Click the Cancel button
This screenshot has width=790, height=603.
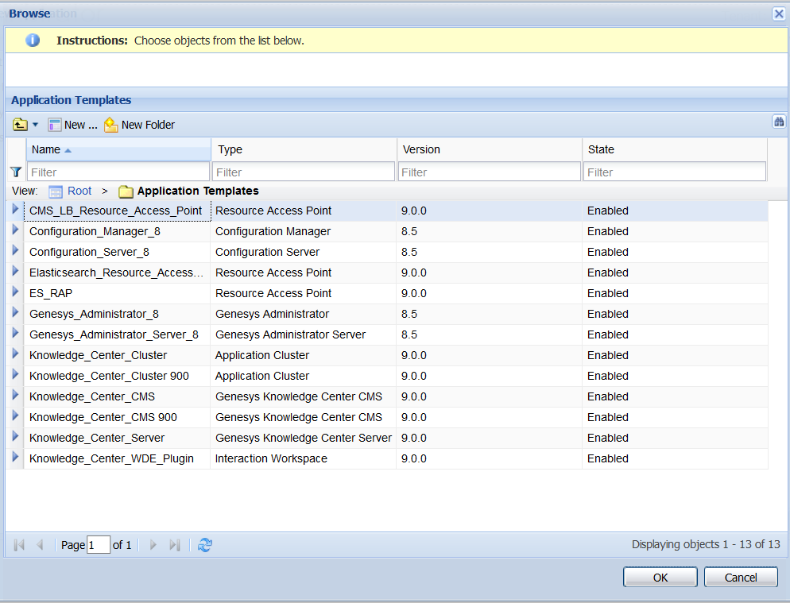[741, 578]
